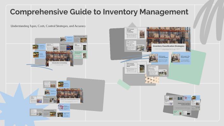This screenshot has width=224, height=126.
Task: Open the Inventory Costs Financial & Operations topic card
Action: [x=70, y=96]
